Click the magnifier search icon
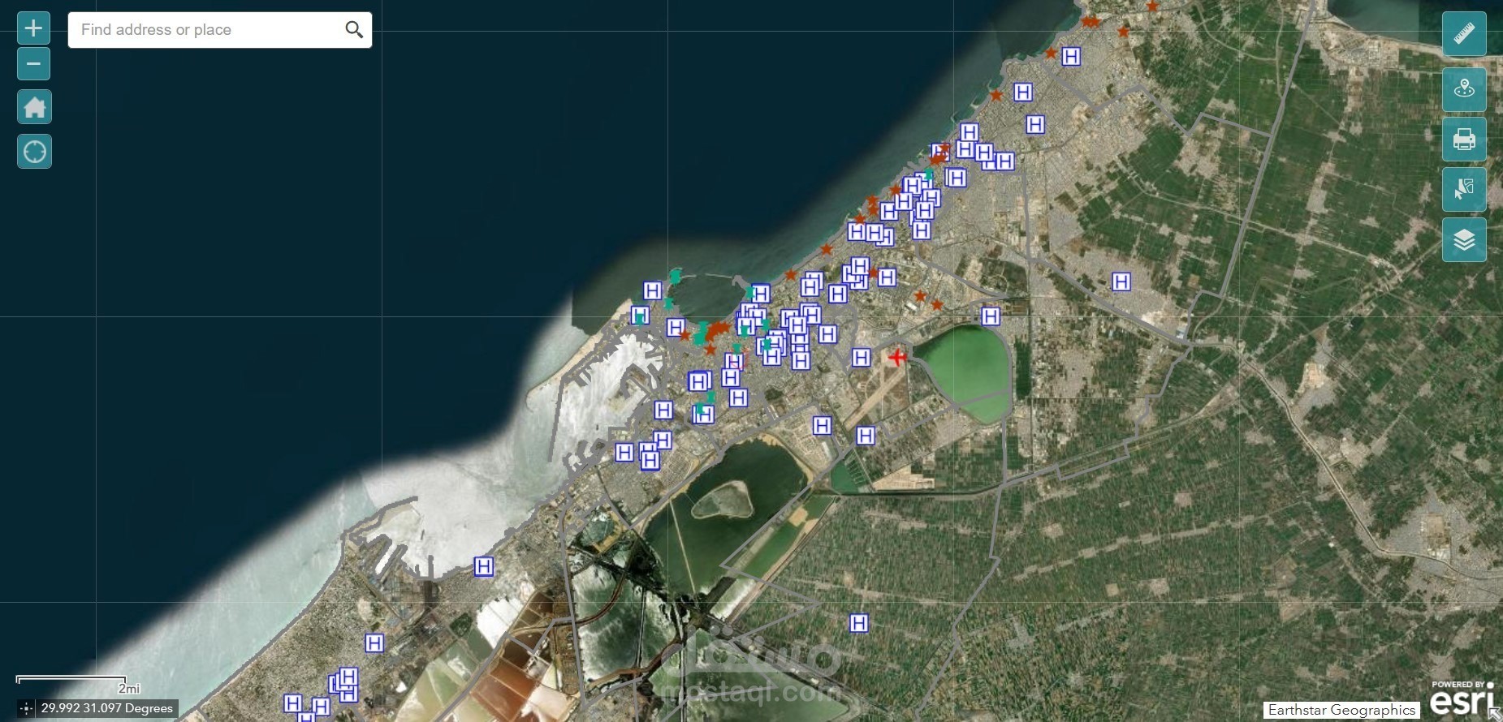The height and width of the screenshot is (722, 1503). click(x=354, y=30)
